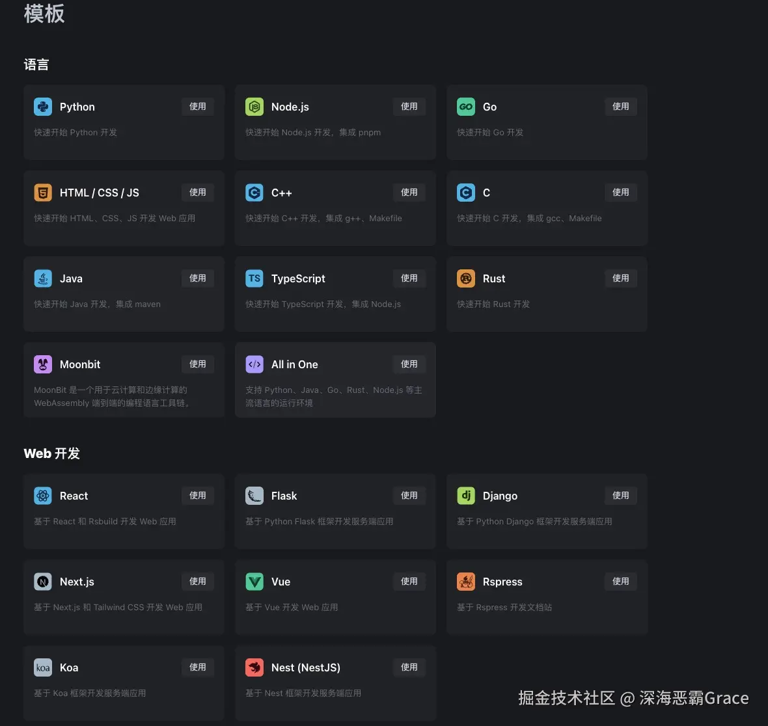
Task: Click the Next.js template icon
Action: [x=43, y=582]
